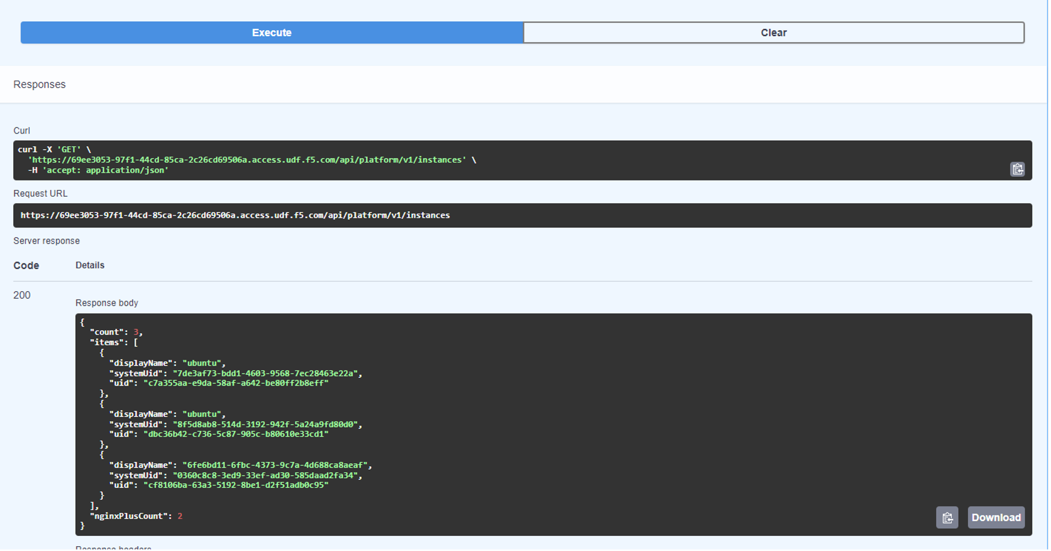Copy the response body to clipboard
This screenshot has width=1051, height=551.
click(x=947, y=517)
